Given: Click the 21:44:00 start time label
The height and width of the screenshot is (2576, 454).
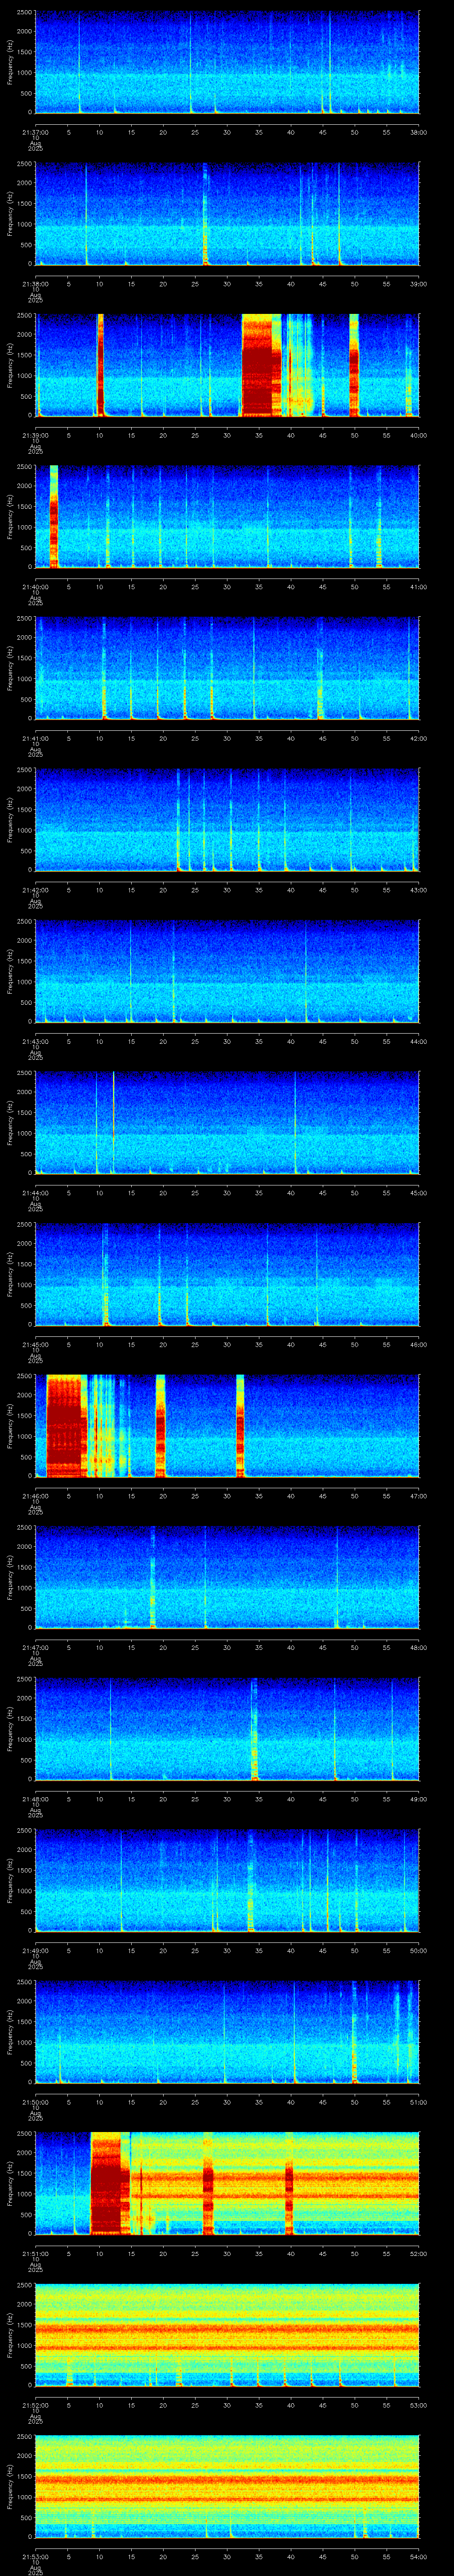Looking at the screenshot, I should (35, 1192).
